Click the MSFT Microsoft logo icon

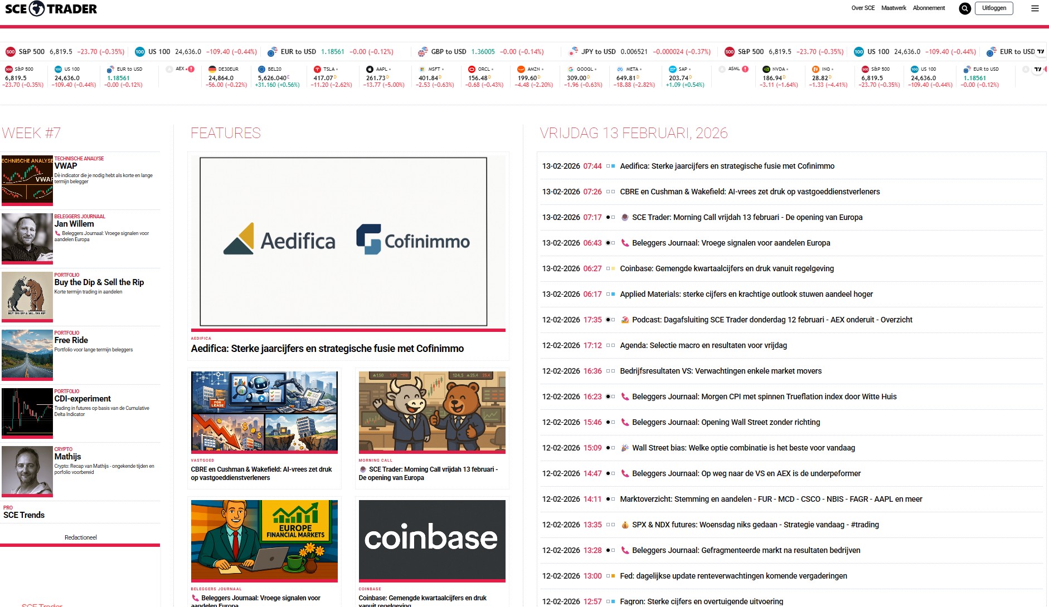422,69
